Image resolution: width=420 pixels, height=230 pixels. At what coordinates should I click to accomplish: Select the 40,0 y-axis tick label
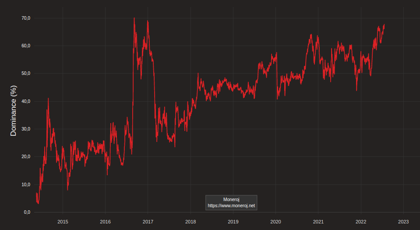[26, 101]
